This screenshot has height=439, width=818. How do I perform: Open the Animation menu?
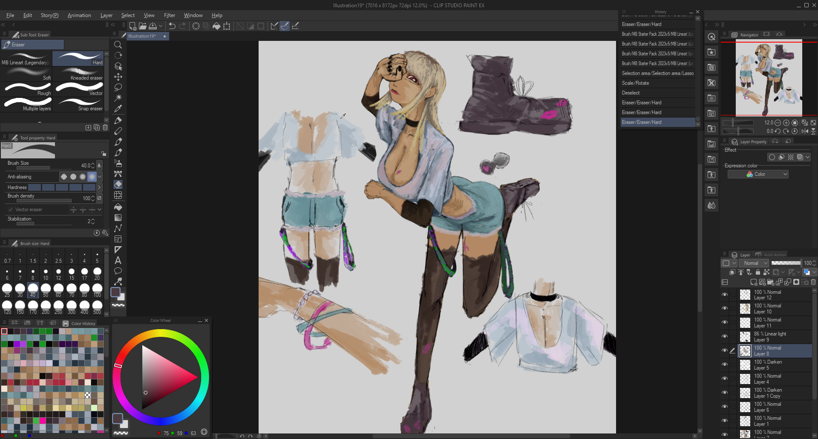tap(79, 15)
